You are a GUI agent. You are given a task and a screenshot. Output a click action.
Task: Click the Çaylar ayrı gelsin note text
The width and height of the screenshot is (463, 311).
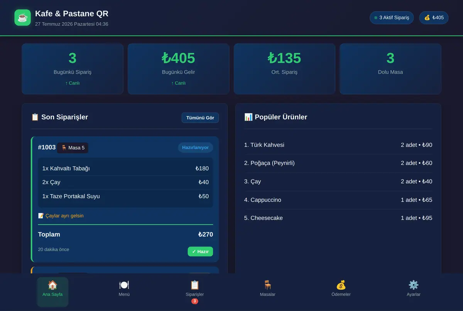[x=64, y=216]
